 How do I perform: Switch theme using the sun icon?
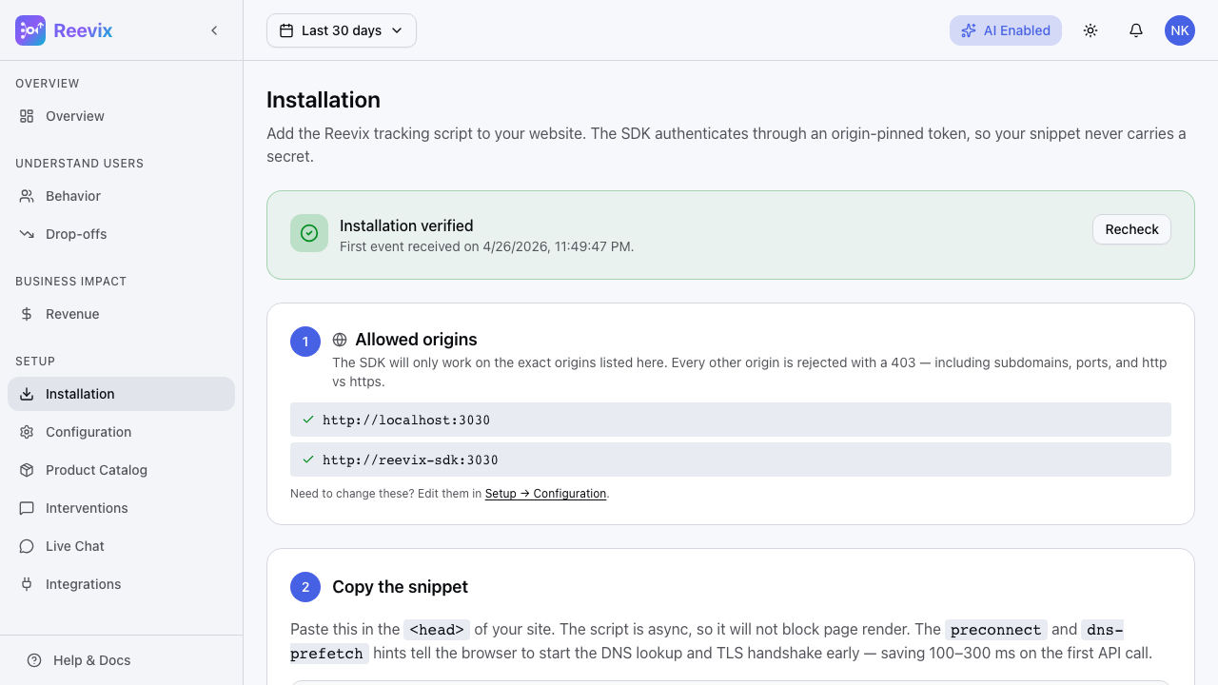(x=1090, y=30)
